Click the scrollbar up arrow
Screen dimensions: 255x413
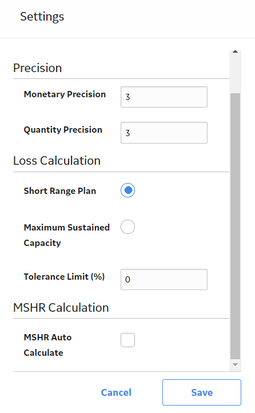pyautogui.click(x=235, y=51)
